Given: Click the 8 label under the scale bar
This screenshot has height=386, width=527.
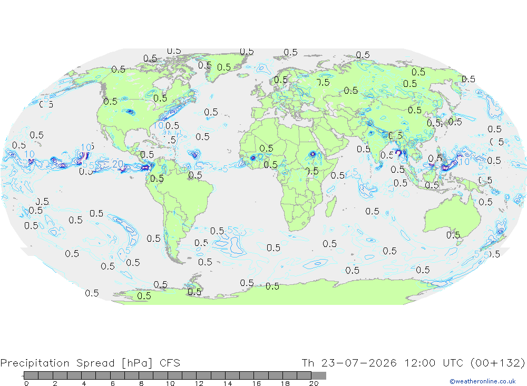Looking at the screenshot, I should pyautogui.click(x=141, y=384).
